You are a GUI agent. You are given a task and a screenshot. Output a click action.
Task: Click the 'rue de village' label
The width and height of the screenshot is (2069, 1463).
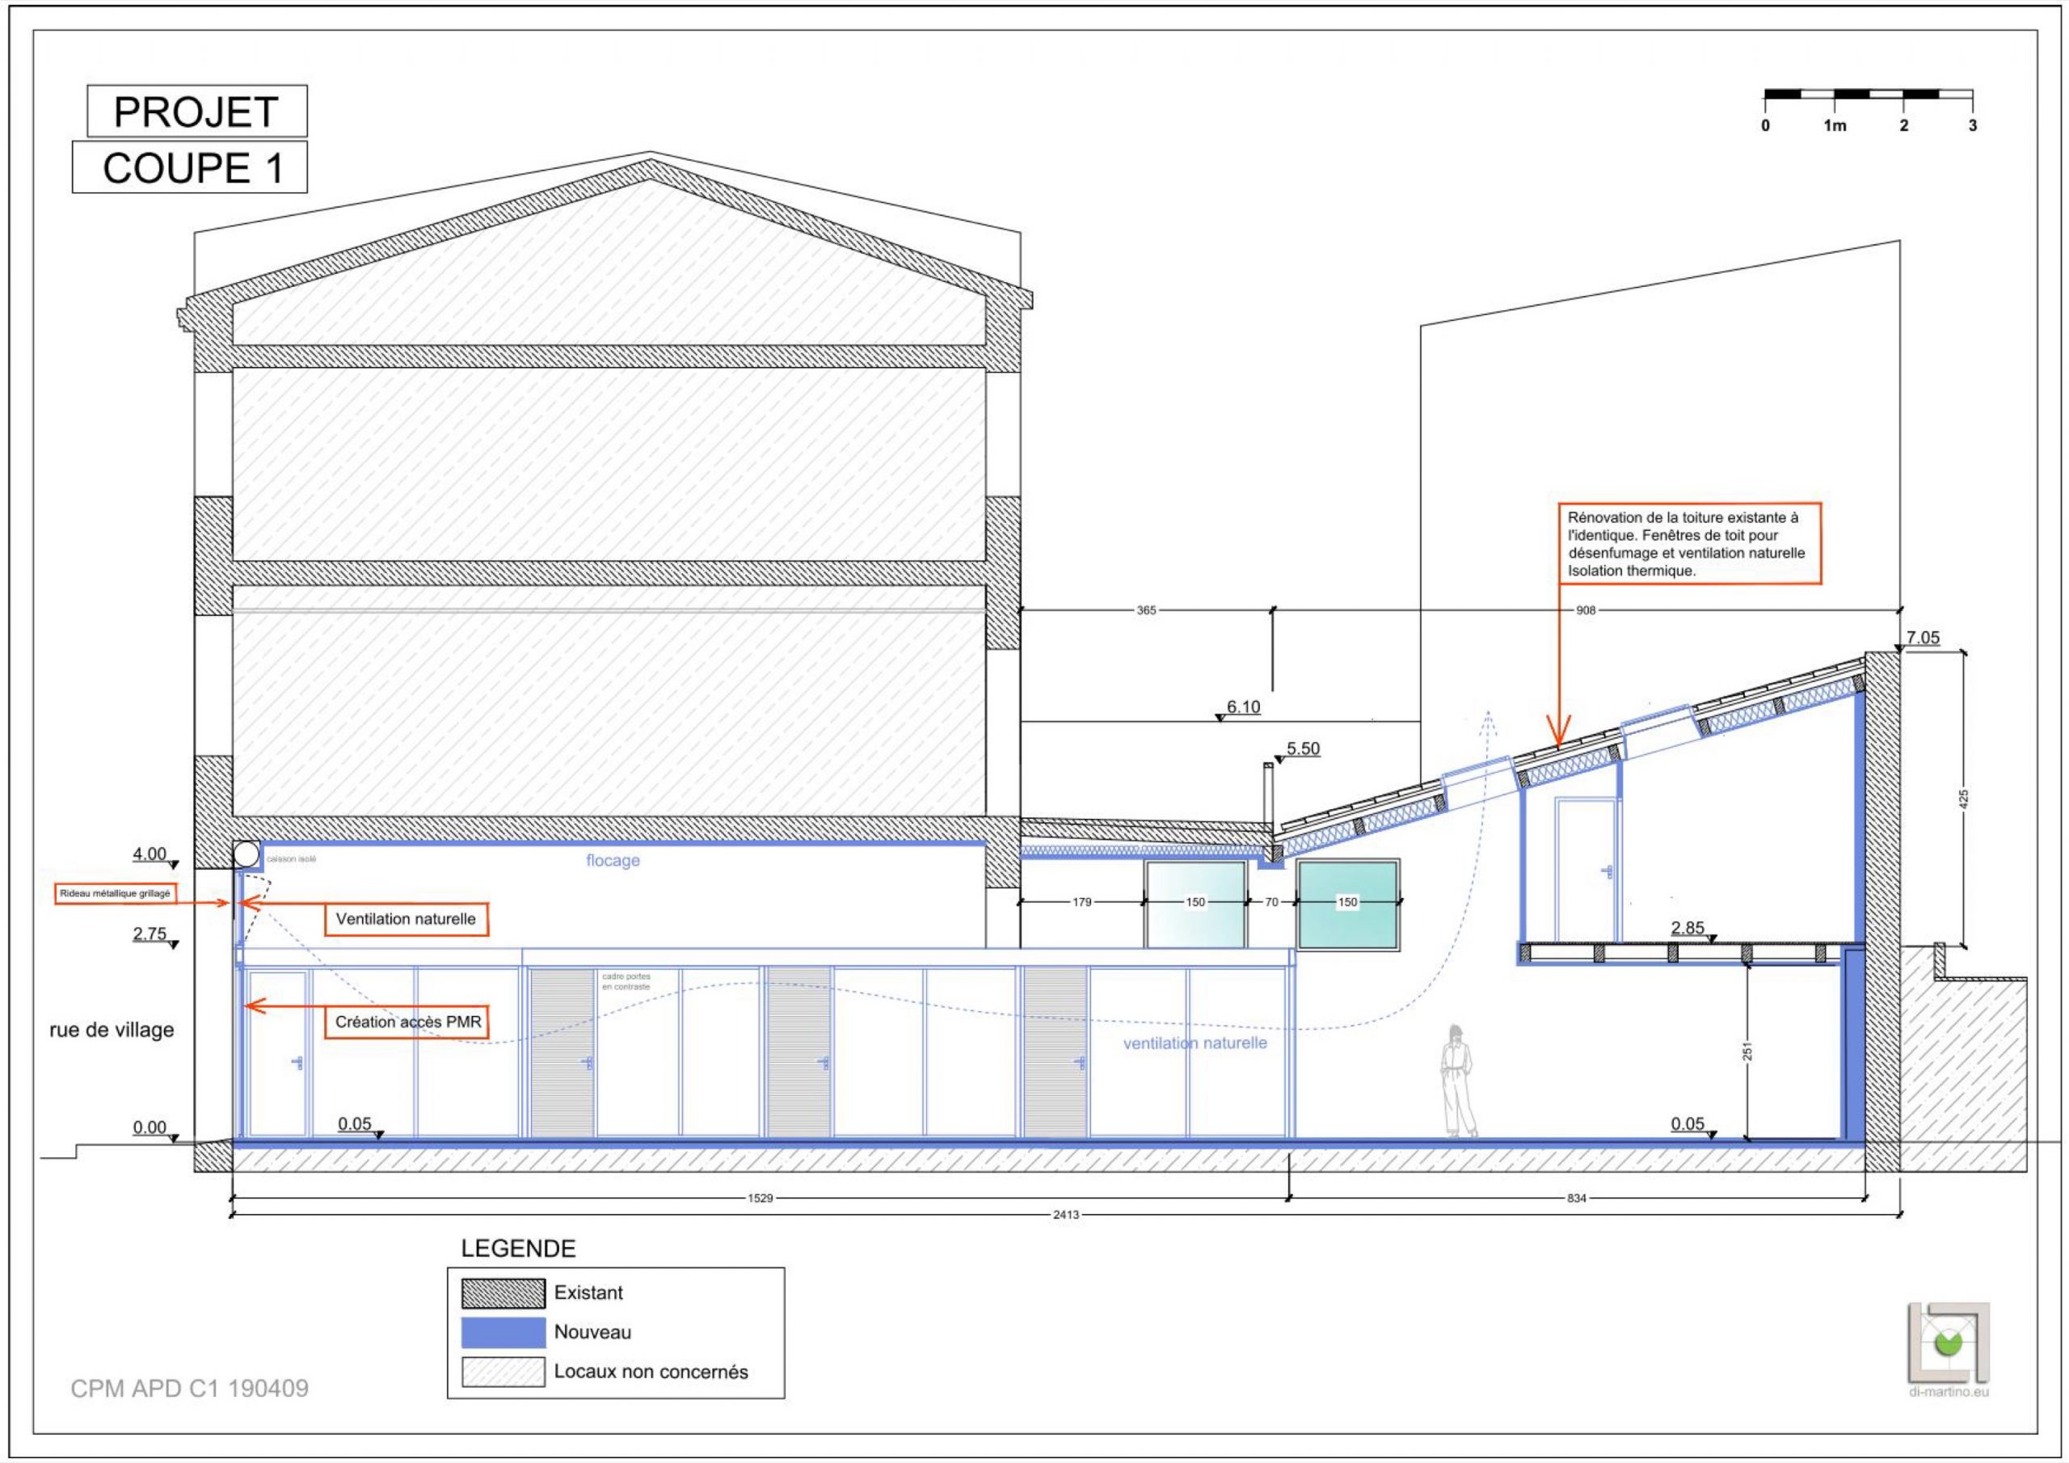coord(112,1030)
